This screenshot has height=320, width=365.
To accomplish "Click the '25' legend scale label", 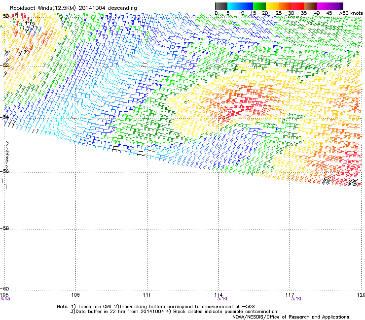I will (279, 13).
